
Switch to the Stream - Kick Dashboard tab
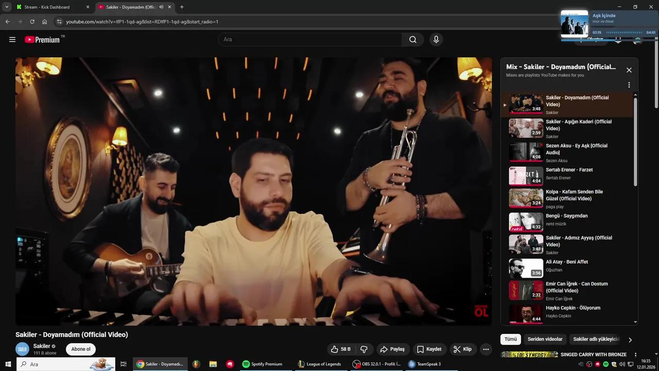[x=46, y=7]
